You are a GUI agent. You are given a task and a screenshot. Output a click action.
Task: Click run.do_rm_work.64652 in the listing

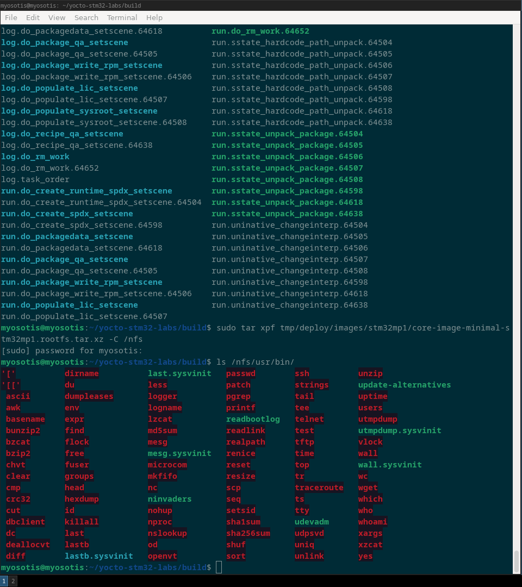[x=260, y=31]
